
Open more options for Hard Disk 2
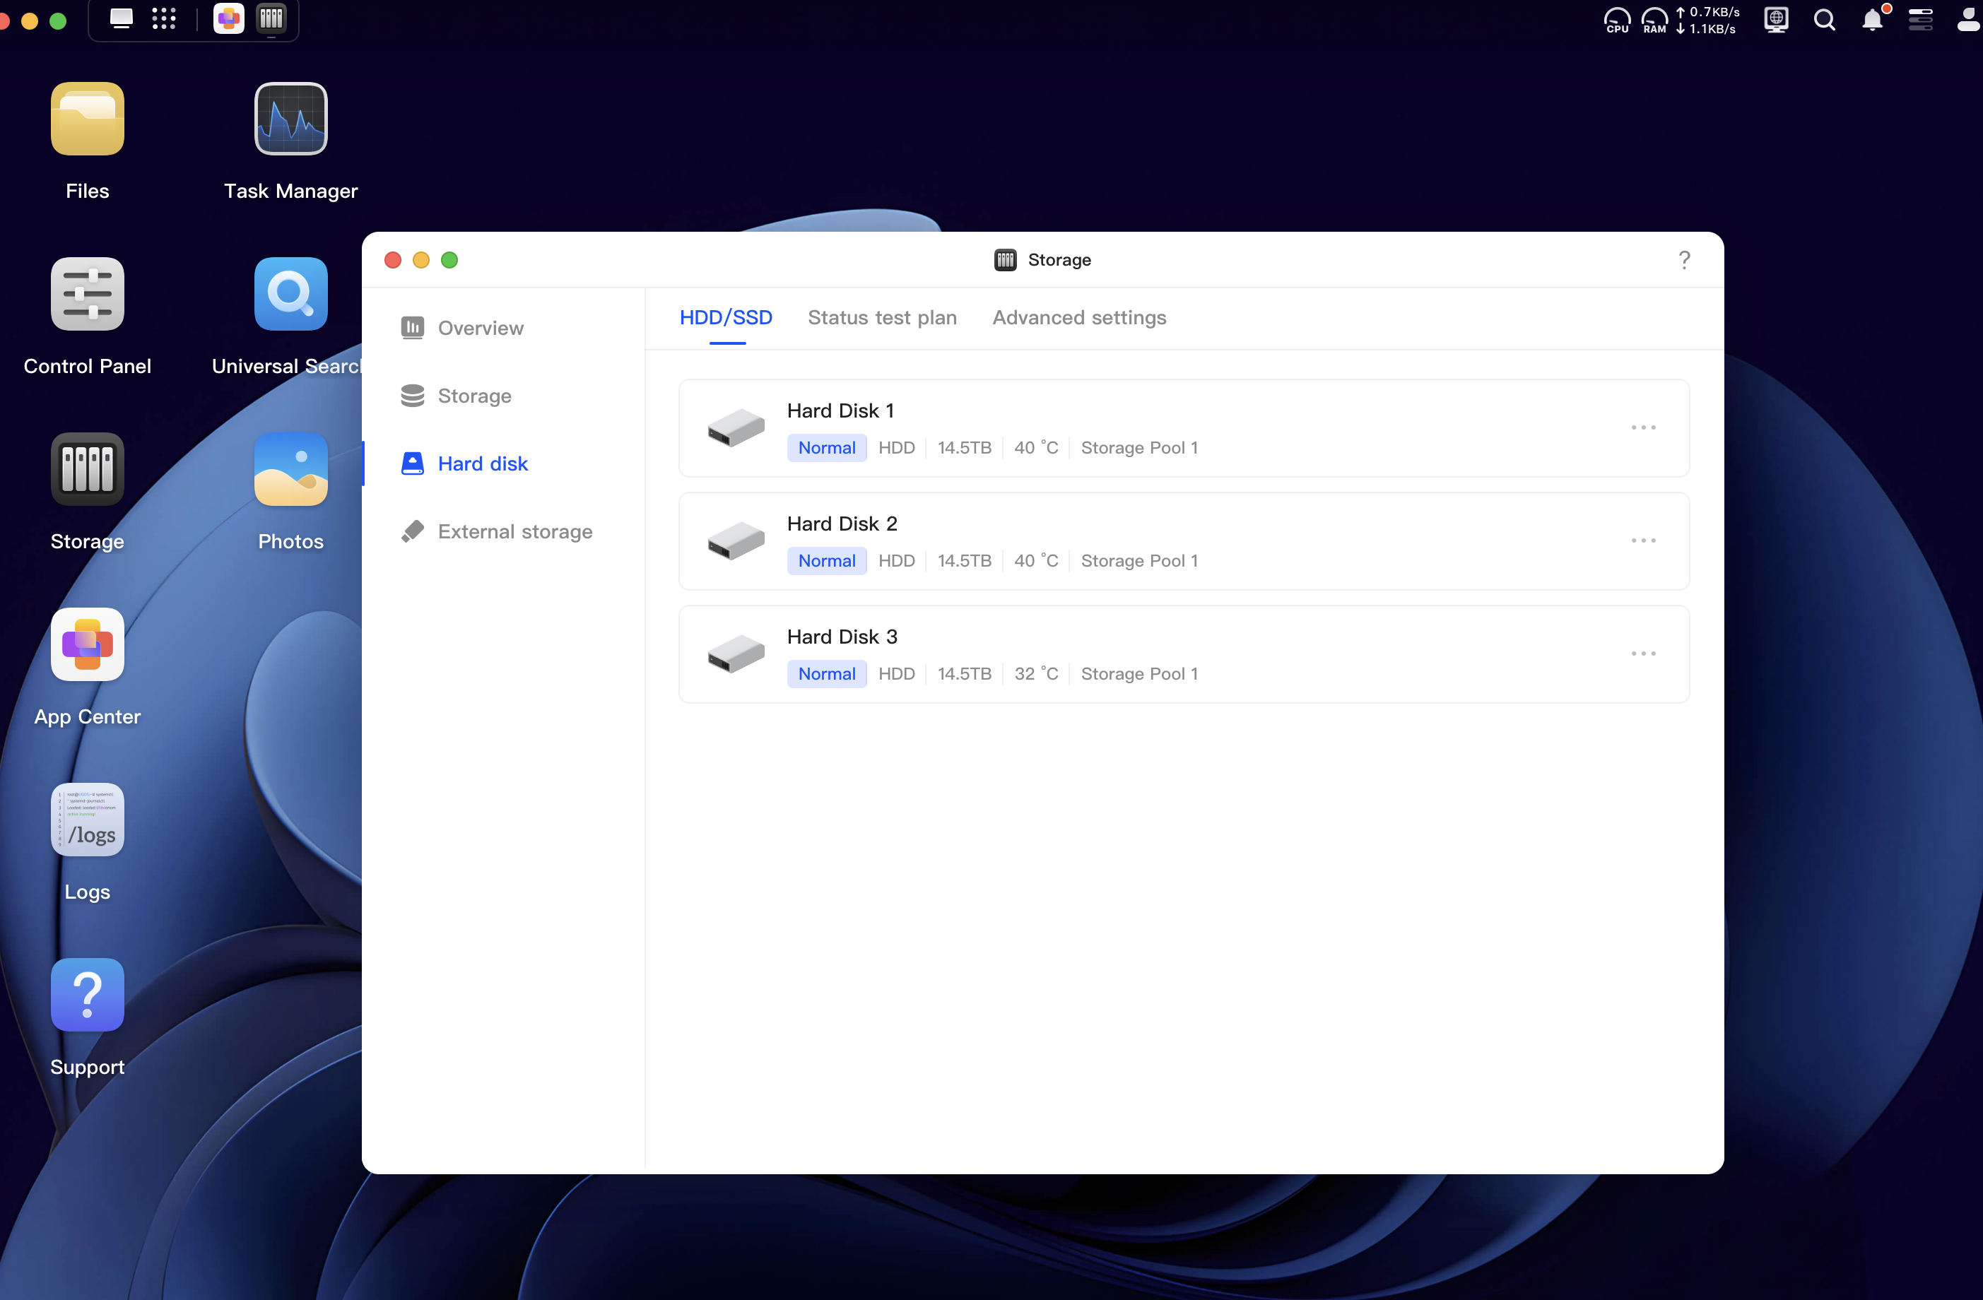pyautogui.click(x=1644, y=541)
